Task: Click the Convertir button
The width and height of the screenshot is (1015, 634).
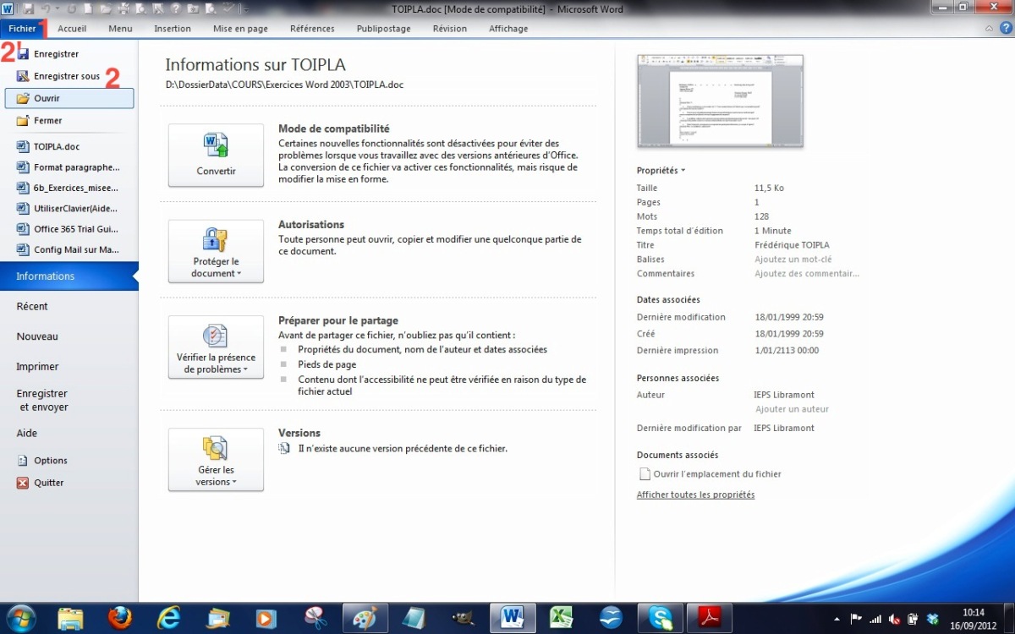Action: [216, 156]
